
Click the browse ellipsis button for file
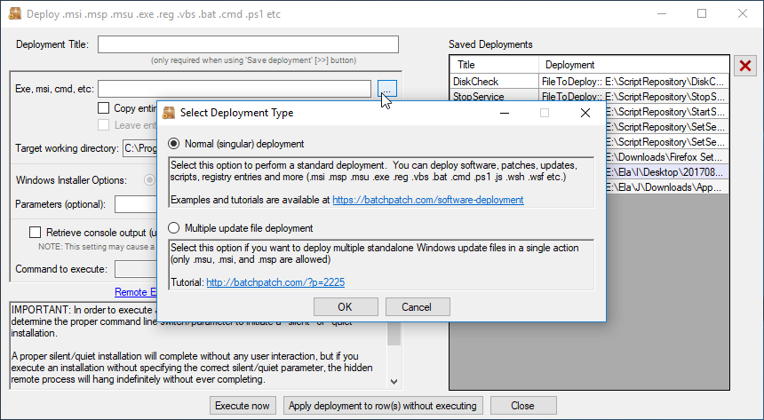(x=386, y=89)
